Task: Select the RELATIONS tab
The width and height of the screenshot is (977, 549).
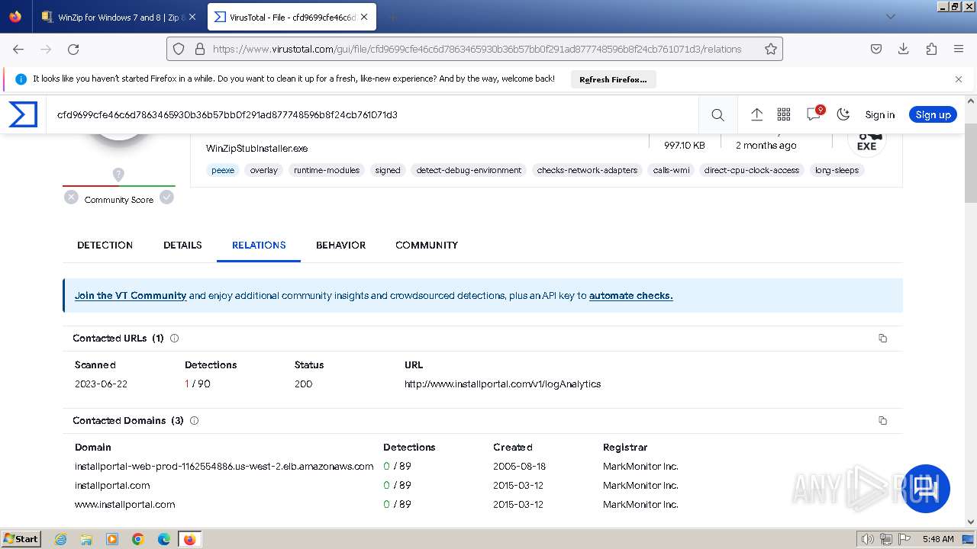Action: 259,245
